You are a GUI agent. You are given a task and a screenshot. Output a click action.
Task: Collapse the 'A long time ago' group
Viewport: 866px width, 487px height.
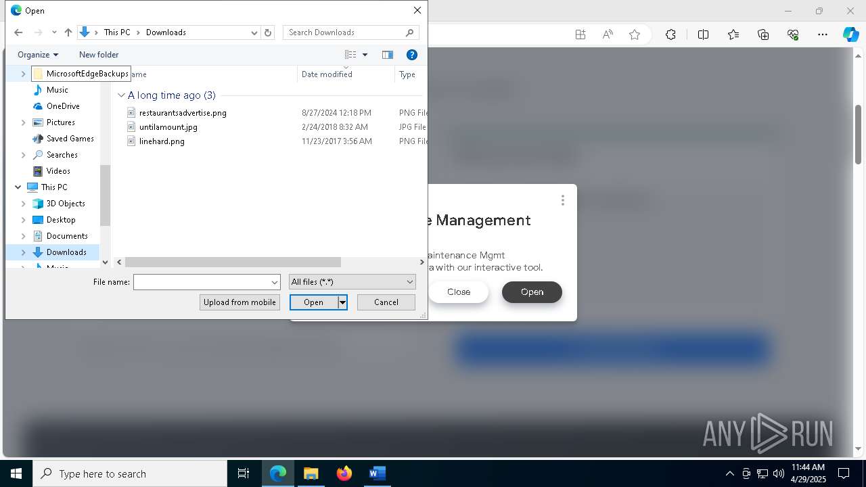point(121,95)
